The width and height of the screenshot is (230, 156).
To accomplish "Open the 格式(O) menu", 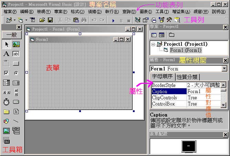I will 78,12.
